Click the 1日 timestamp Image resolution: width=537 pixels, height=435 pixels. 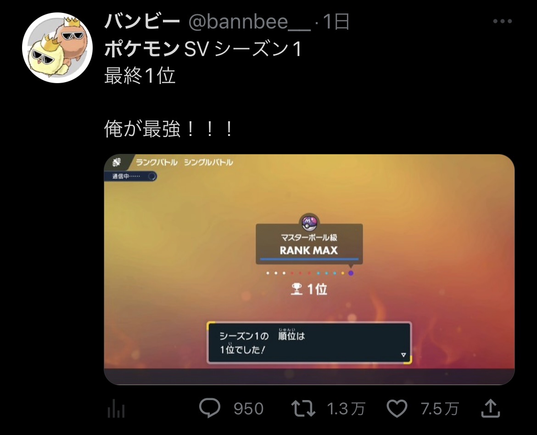coord(336,22)
